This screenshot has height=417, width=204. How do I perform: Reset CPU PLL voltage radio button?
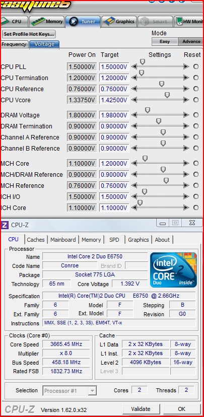[196, 67]
